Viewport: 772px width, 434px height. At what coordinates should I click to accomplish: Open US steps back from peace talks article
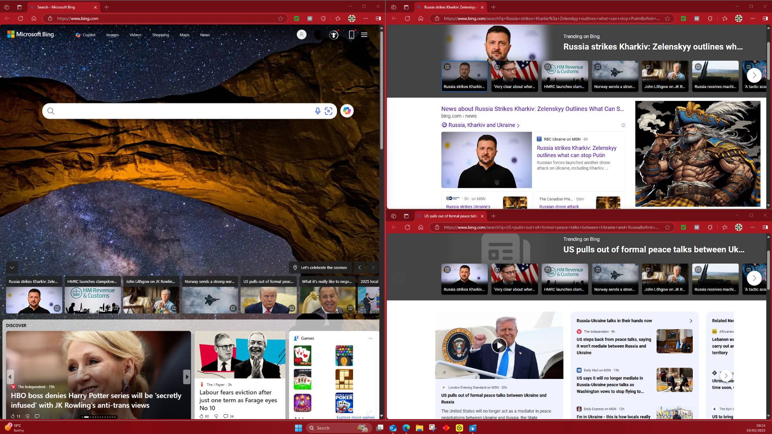tap(614, 346)
